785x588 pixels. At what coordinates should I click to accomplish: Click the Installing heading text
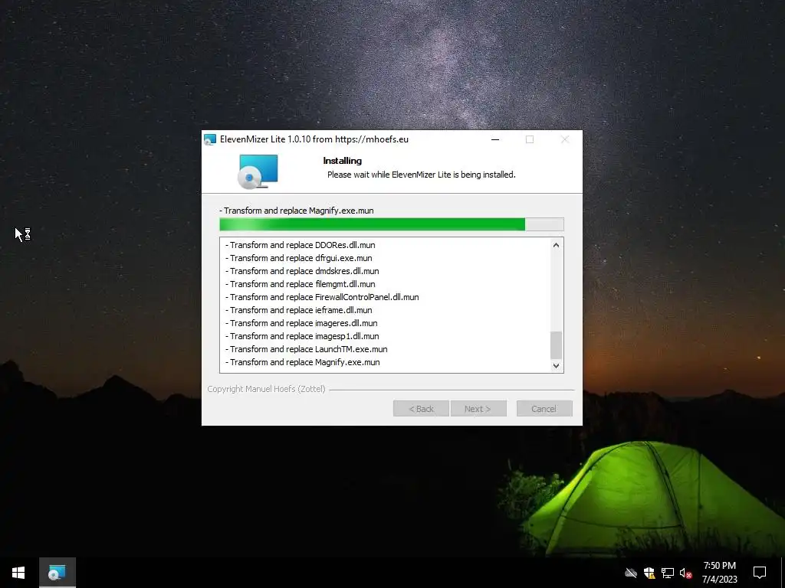pos(343,161)
